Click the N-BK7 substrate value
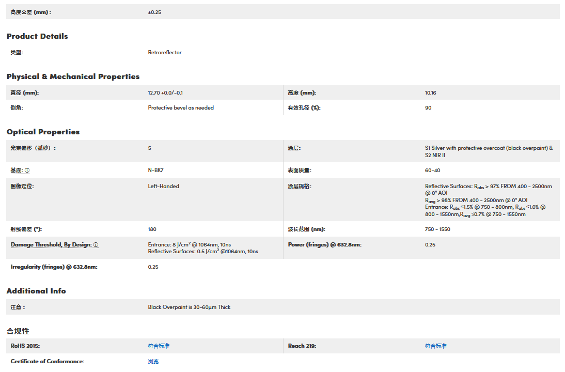Screen dimensions: 565x372 (156, 171)
